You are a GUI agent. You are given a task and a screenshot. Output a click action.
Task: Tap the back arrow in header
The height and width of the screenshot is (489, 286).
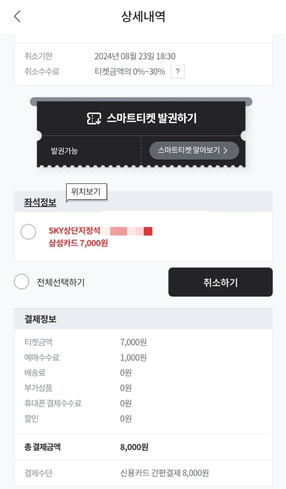click(17, 17)
